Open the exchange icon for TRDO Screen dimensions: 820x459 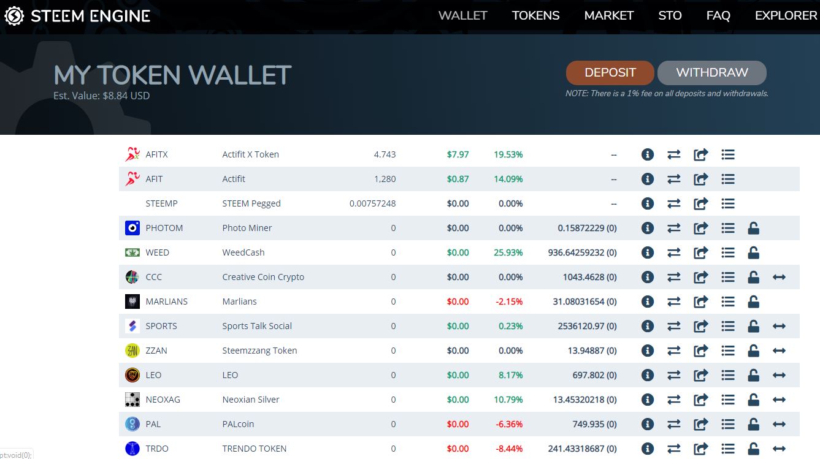pyautogui.click(x=674, y=449)
